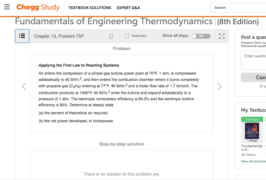Click the Chegg Study logo
266x180 pixels.
click(38, 8)
